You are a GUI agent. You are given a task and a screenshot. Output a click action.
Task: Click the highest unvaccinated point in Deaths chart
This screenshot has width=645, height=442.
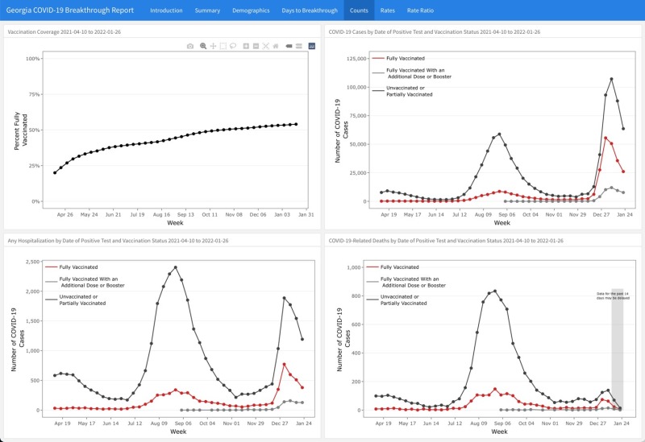click(495, 291)
